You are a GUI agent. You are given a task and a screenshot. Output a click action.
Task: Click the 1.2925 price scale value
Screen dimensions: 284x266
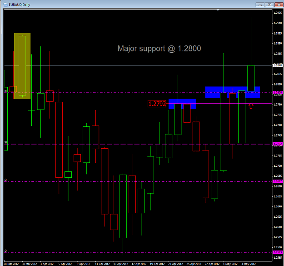pos(278,13)
